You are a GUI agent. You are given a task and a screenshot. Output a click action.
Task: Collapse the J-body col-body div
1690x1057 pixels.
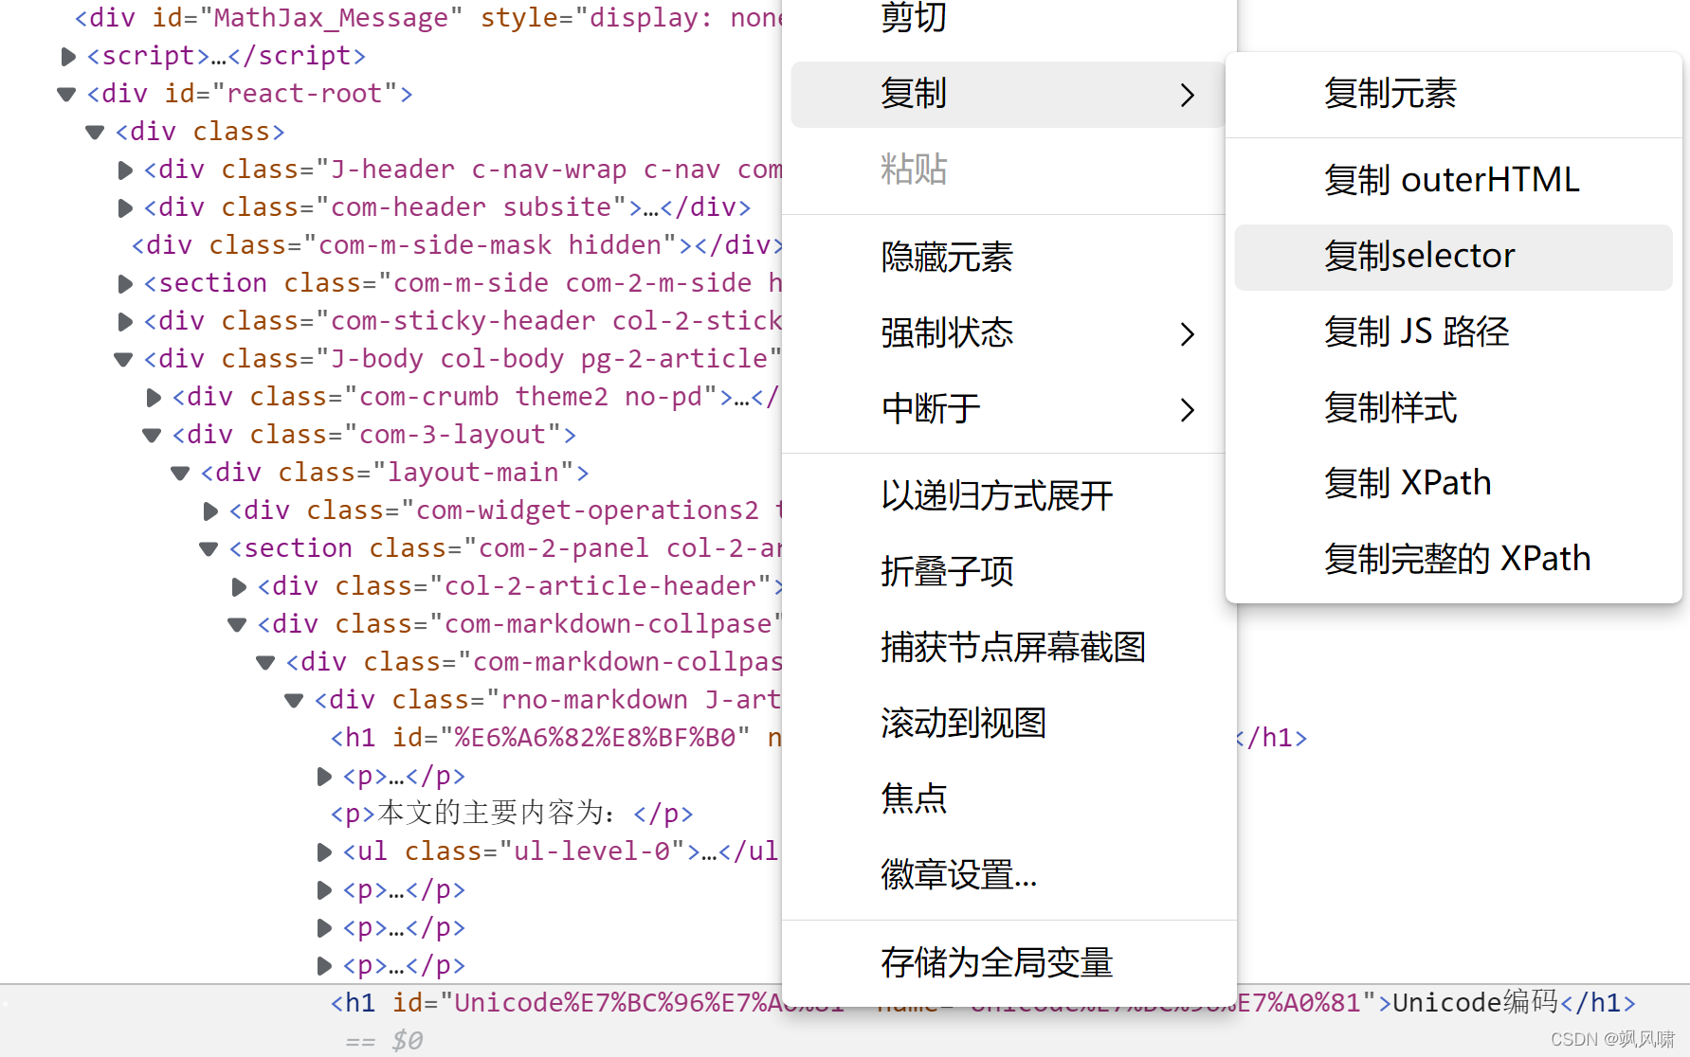[x=123, y=360]
